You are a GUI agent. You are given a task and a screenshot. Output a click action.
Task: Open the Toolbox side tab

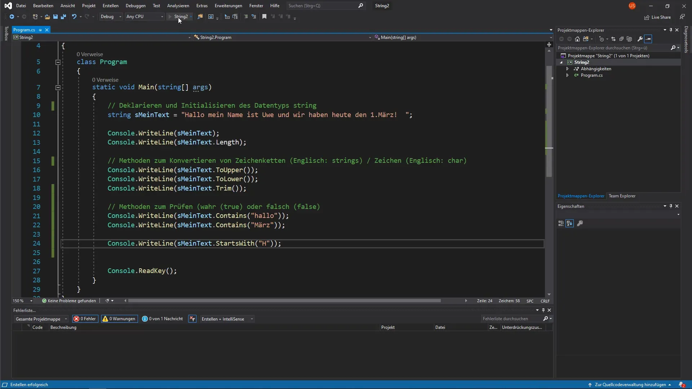6,33
